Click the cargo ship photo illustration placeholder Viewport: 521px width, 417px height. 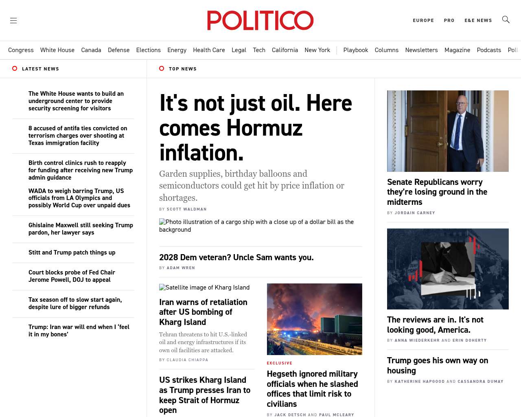[260, 226]
